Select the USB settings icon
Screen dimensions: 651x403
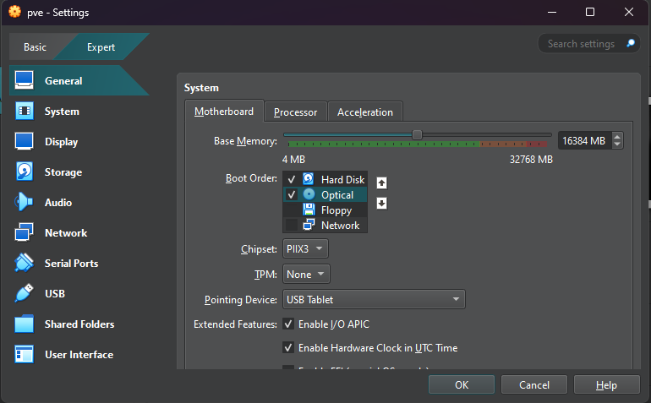coord(25,294)
